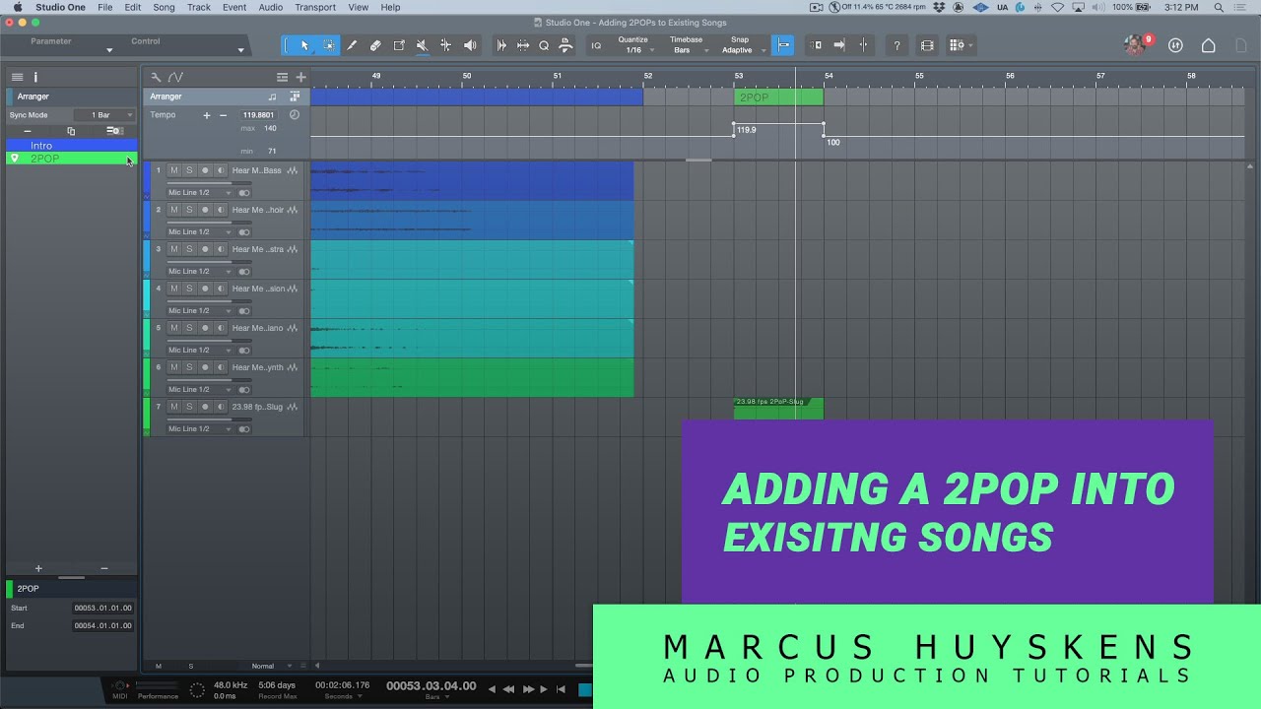Screen dimensions: 1261x709
Task: Open the Song menu
Action: [164, 7]
